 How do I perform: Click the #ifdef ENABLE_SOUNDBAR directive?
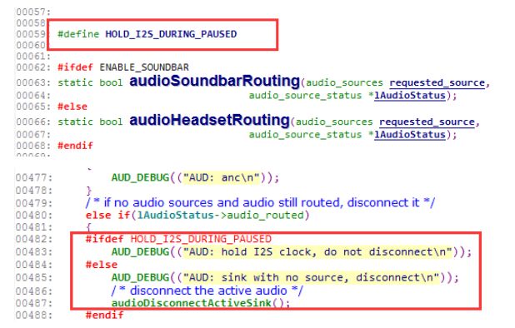click(123, 67)
